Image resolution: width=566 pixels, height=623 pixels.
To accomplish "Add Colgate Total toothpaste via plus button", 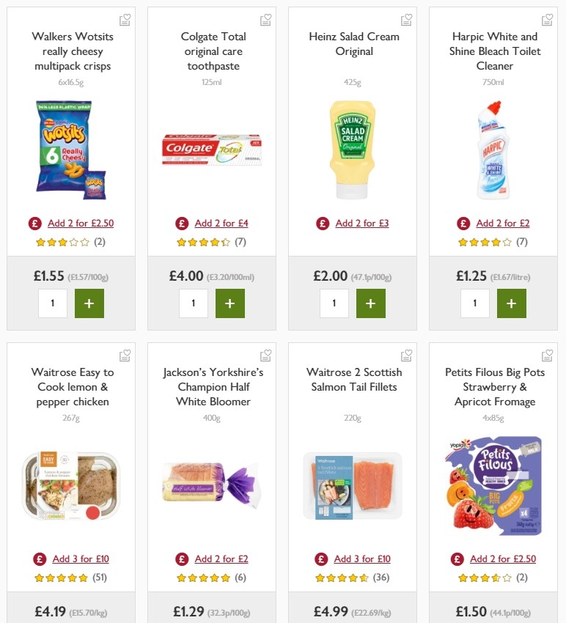I will [229, 303].
